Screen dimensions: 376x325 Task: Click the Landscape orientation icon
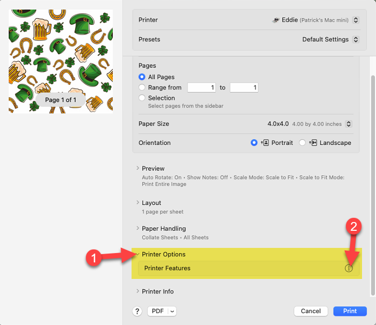click(x=313, y=143)
